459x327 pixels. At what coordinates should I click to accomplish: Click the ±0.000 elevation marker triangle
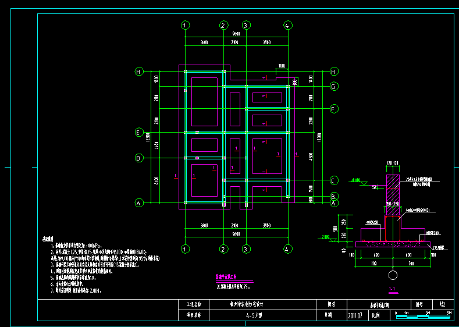click(x=364, y=183)
